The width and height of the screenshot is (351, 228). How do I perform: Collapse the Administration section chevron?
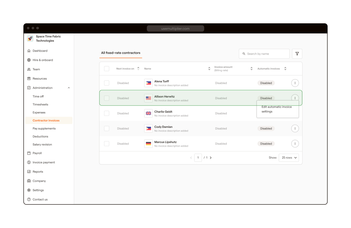click(x=69, y=88)
